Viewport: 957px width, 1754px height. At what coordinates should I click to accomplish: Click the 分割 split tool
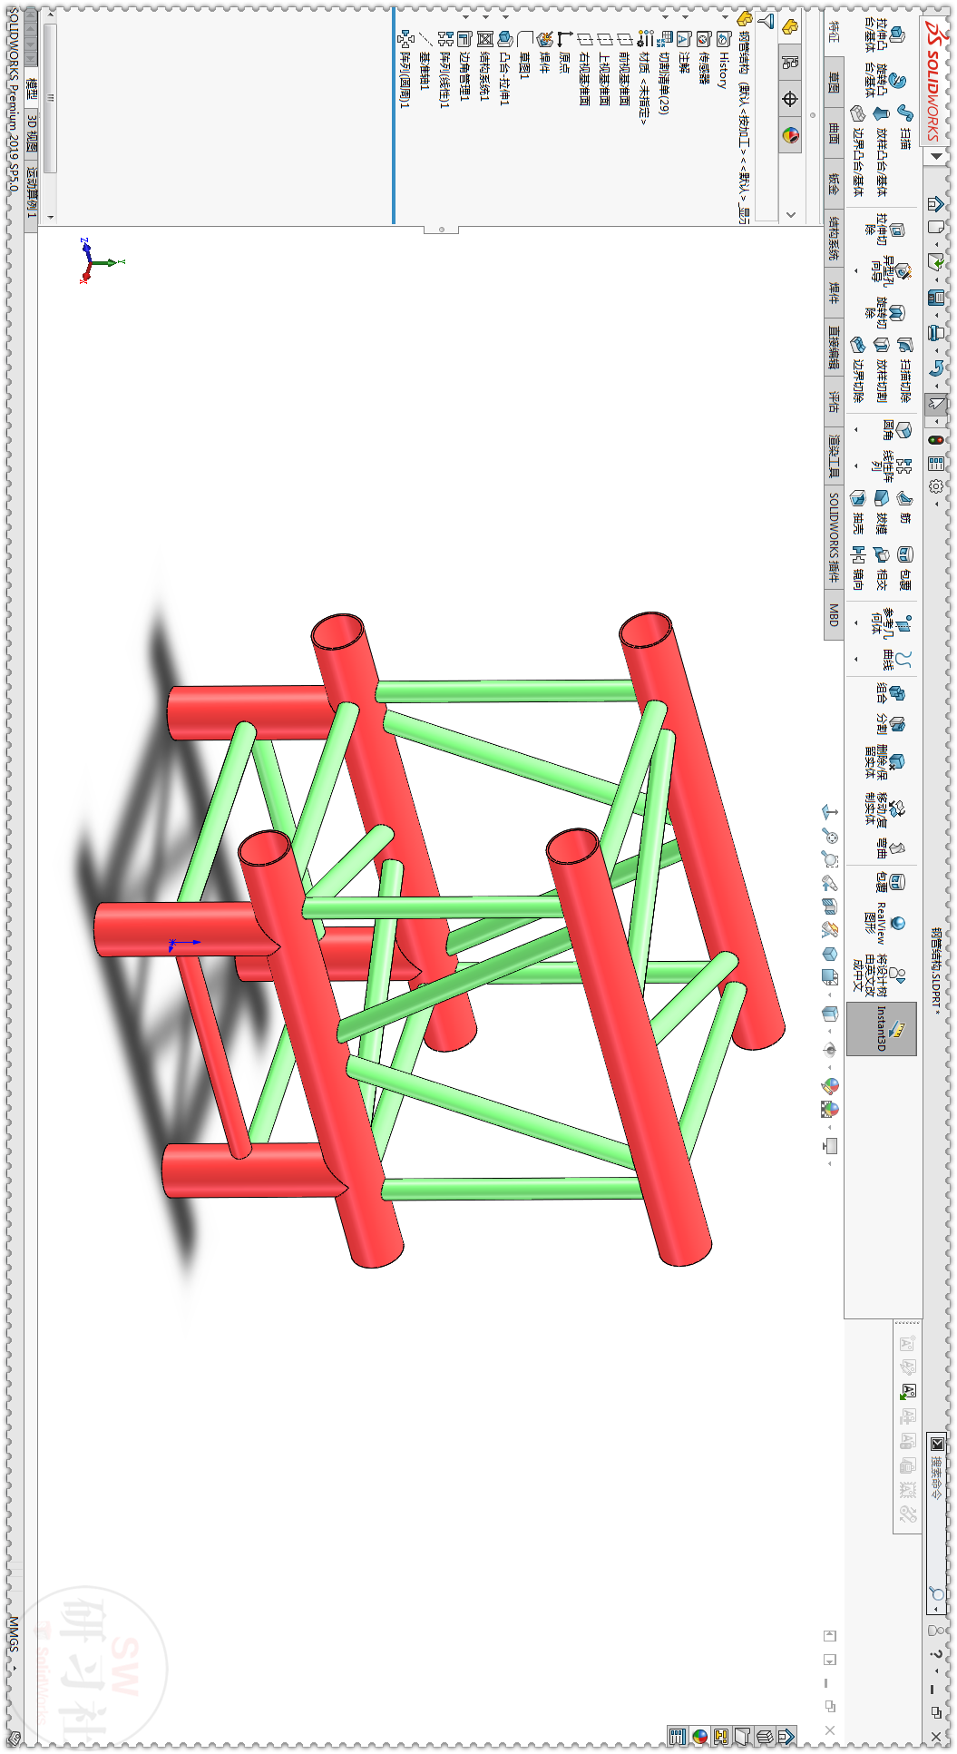click(x=889, y=724)
